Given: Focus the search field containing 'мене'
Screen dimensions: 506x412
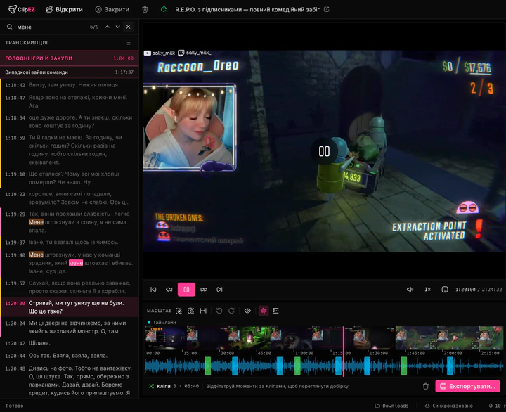Looking at the screenshot, I should [51, 27].
